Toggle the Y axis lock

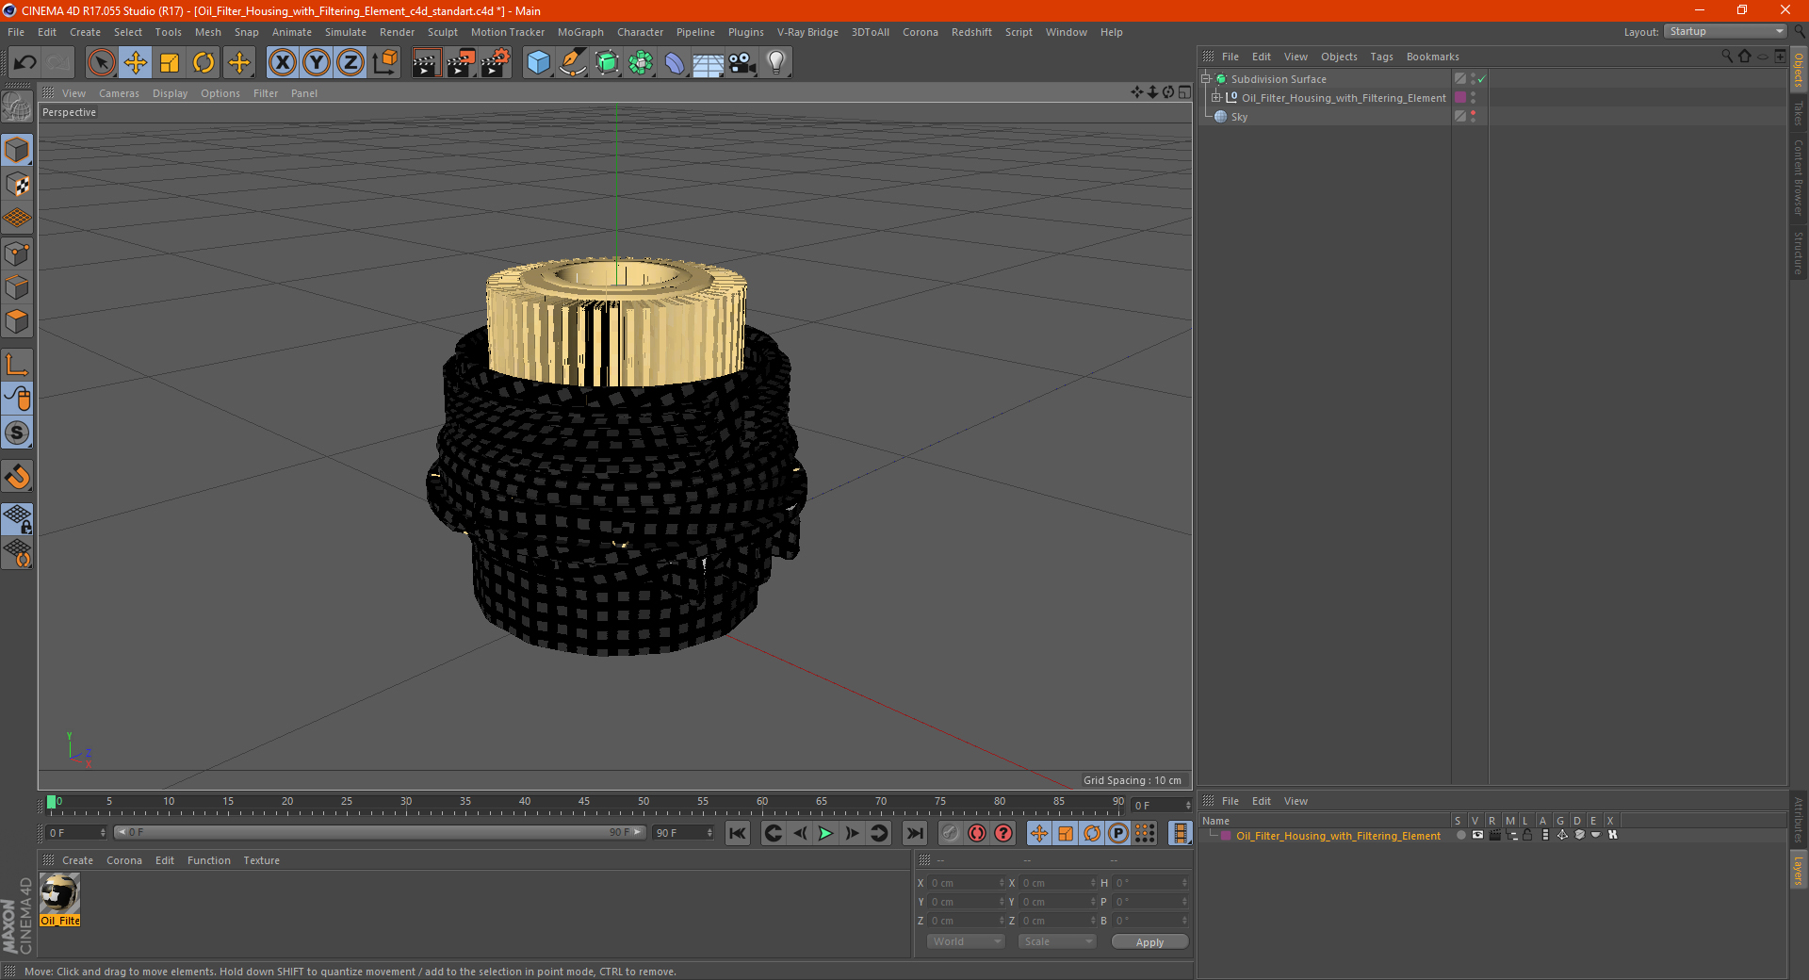pos(317,62)
